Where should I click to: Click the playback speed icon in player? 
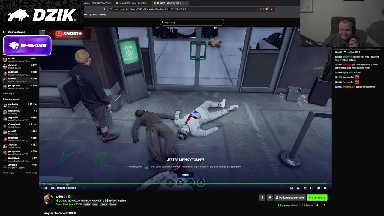318,188
